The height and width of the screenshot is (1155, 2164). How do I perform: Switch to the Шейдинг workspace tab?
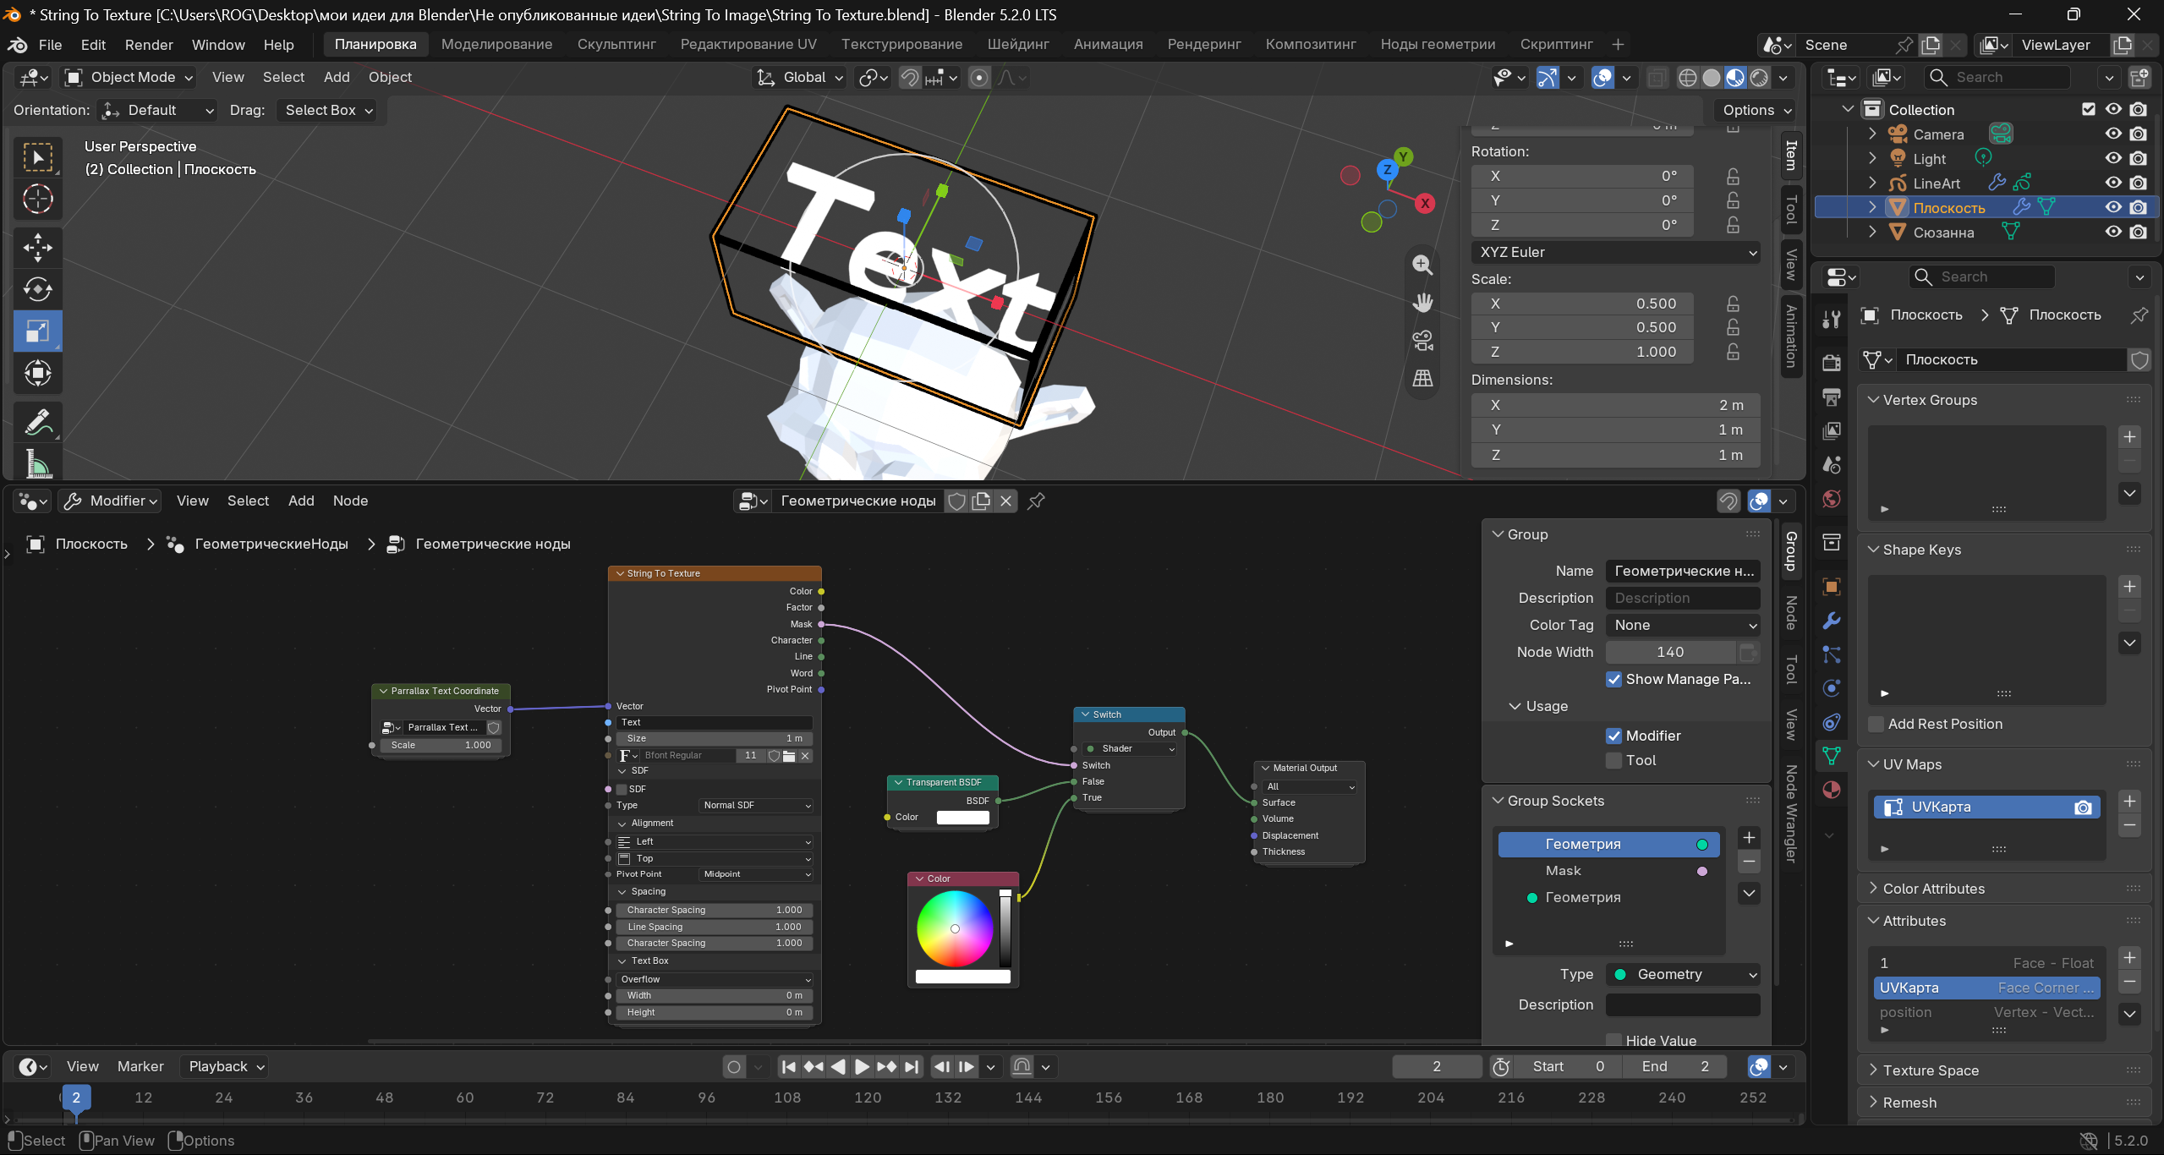click(x=1018, y=44)
